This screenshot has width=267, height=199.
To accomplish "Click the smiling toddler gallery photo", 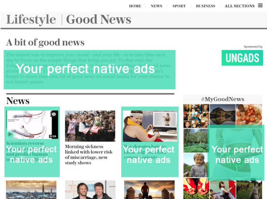I will pyautogui.click(x=196, y=165).
